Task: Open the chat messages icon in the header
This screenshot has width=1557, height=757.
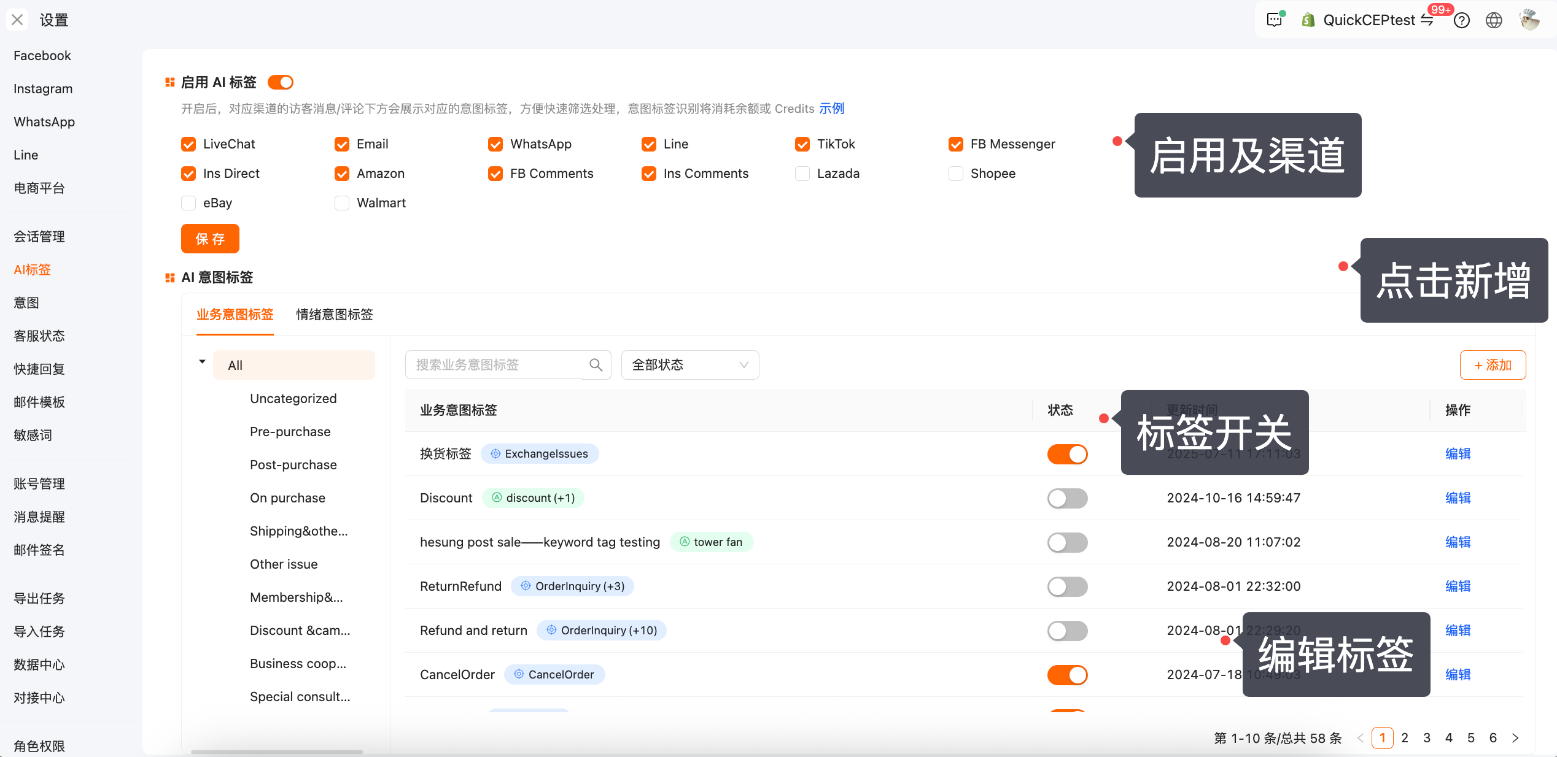Action: click(1275, 20)
